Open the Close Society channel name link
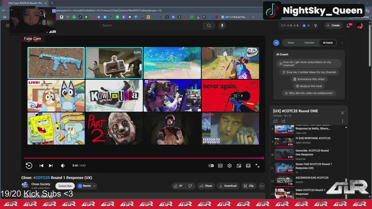This screenshot has width=372, height=209. 41,184
